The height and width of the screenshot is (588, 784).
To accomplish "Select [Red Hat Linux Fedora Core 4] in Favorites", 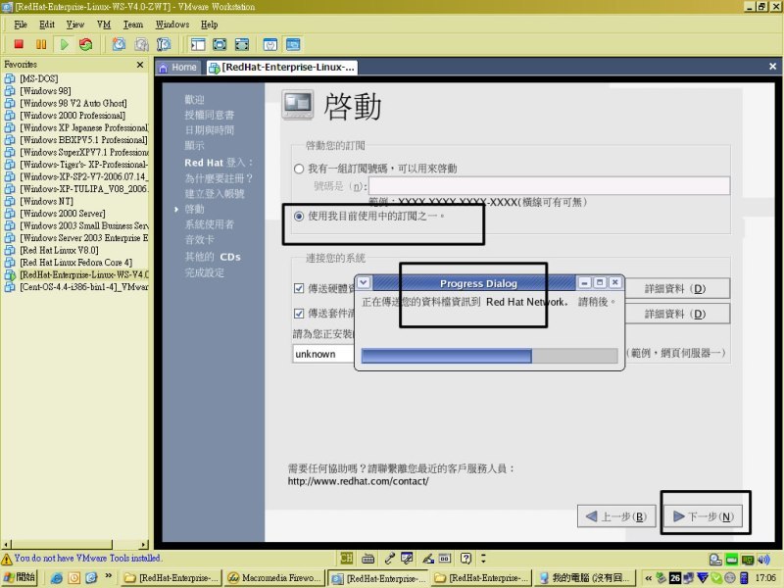I will point(76,262).
